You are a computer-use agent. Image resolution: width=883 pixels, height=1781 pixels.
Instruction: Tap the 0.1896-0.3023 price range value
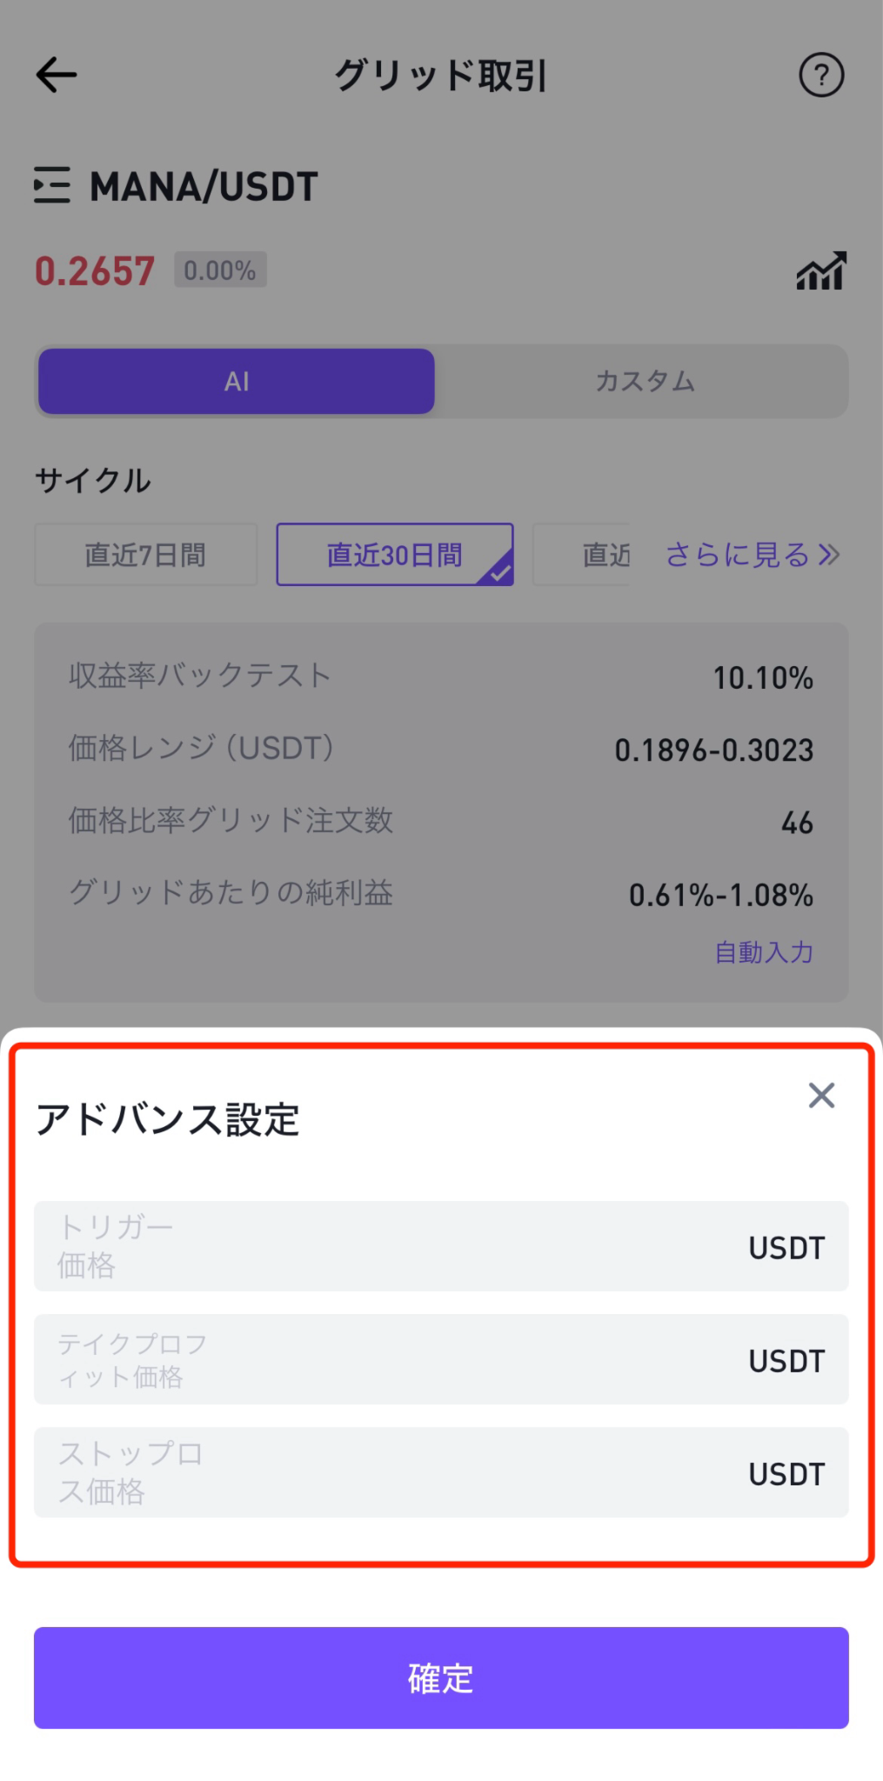[x=714, y=750]
